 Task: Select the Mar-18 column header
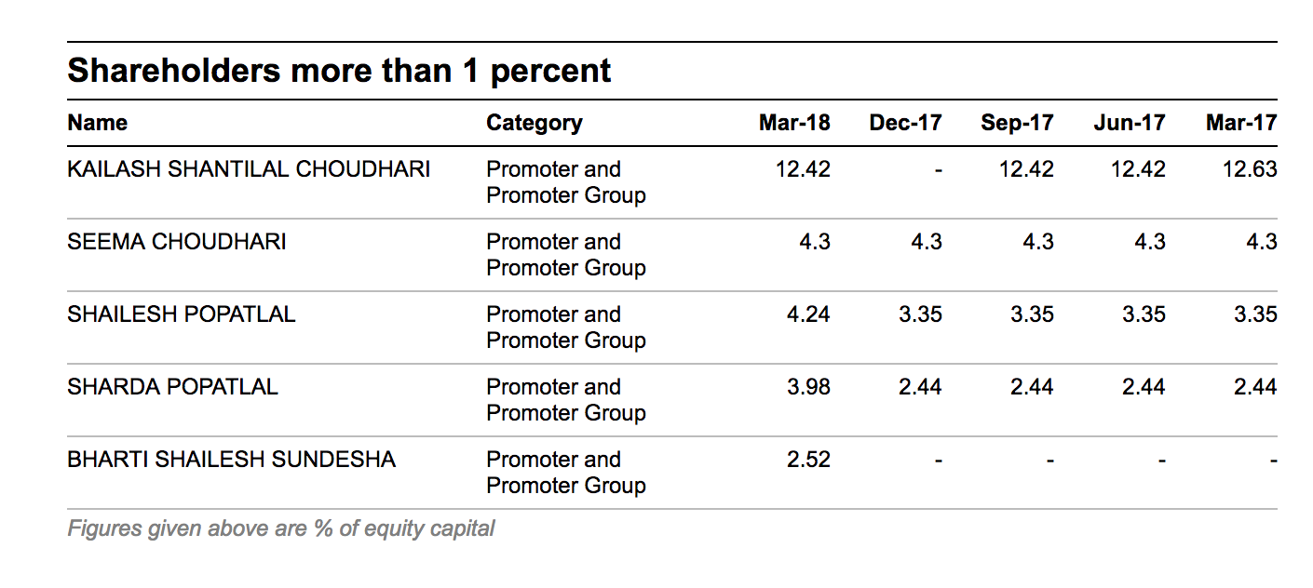[794, 123]
